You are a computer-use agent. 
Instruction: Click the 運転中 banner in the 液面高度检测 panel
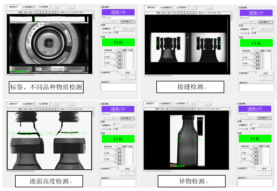[118, 109]
